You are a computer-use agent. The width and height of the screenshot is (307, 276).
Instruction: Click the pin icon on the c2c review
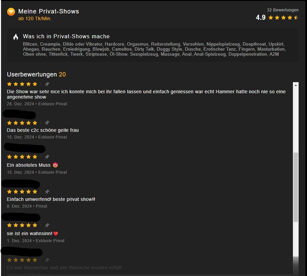pos(47,123)
